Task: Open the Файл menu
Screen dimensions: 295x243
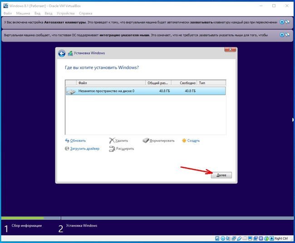Action: pos(8,13)
